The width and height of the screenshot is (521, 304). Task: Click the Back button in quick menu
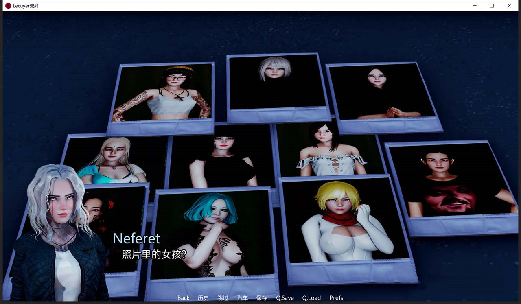point(183,298)
